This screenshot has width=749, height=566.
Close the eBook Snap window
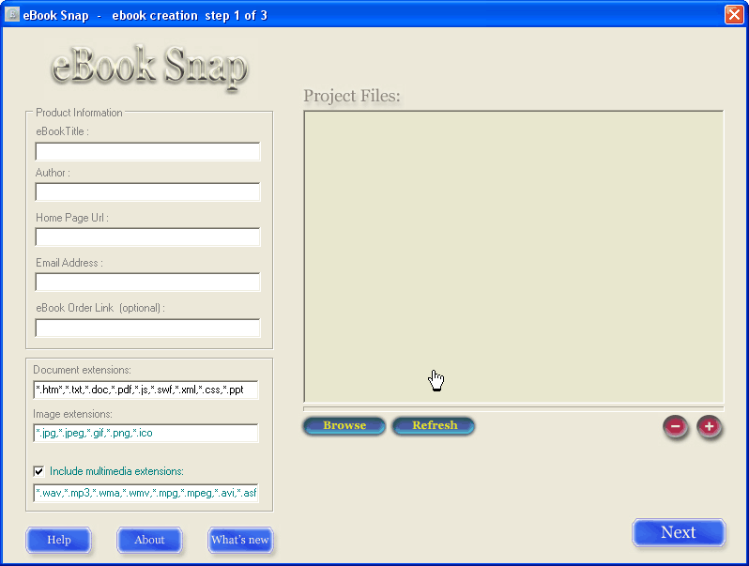tap(733, 15)
